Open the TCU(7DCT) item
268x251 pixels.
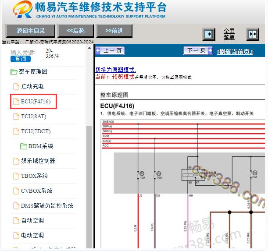click(x=36, y=131)
